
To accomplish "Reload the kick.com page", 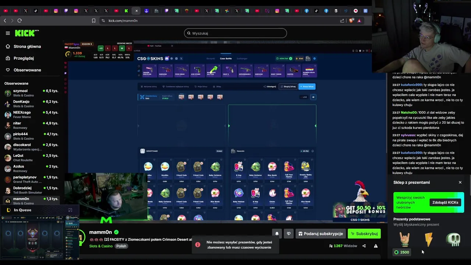I will coord(20,21).
